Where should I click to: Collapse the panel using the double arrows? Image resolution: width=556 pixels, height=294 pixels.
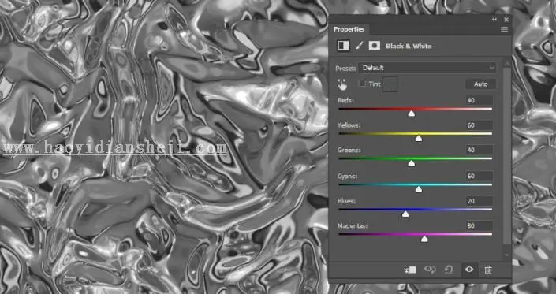494,20
